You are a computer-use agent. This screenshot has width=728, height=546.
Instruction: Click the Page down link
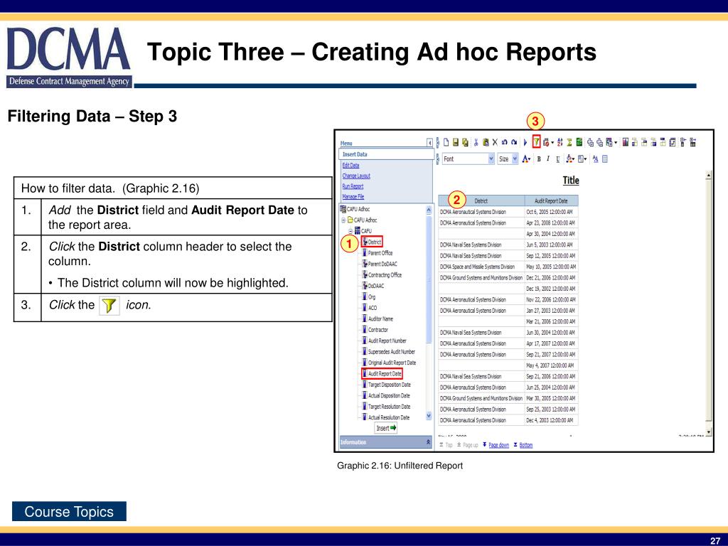[498, 445]
